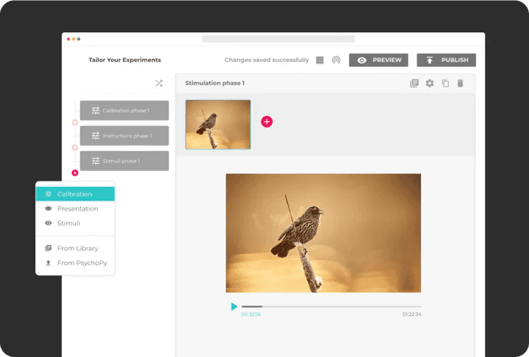Click the sliders icon on the Instructions phase 1 block

(96, 136)
